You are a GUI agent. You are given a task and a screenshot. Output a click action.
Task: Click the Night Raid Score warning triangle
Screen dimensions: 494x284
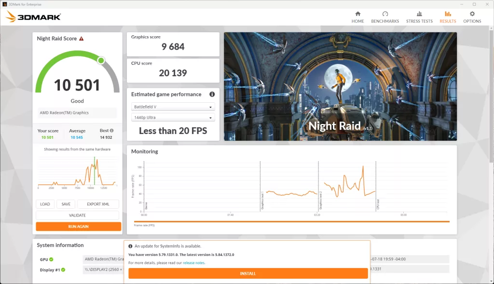81,39
